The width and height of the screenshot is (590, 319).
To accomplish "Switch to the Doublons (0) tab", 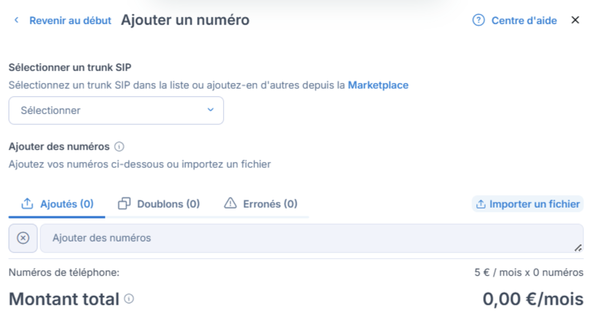I will pos(168,204).
